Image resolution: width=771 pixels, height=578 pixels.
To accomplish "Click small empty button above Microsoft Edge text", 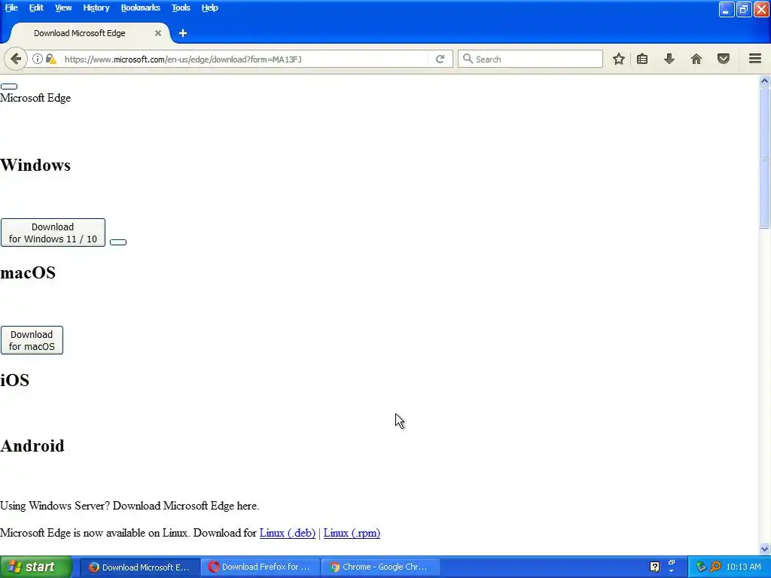I will 9,87.
